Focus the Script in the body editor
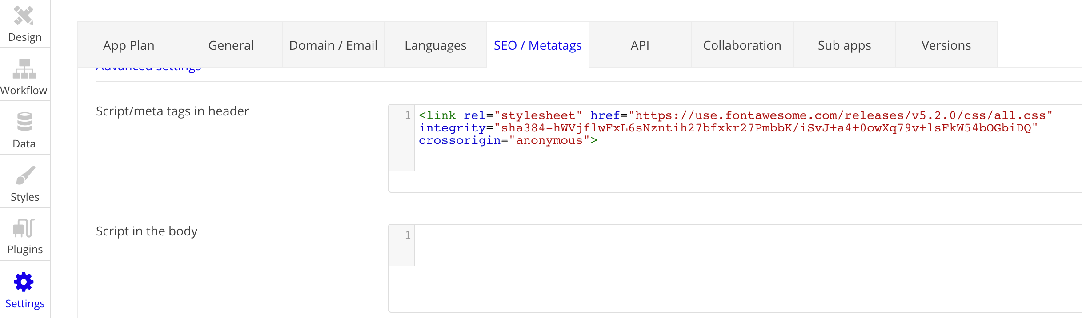Image resolution: width=1082 pixels, height=318 pixels. [x=711, y=266]
